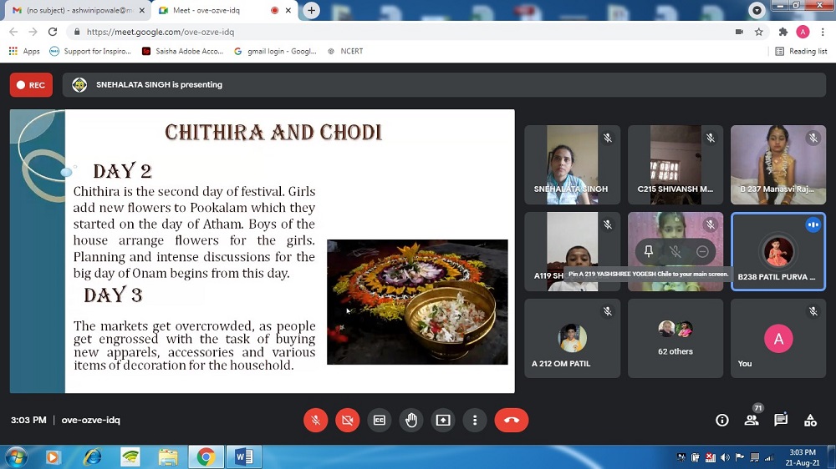
Task: Open the in-call chat panel
Action: (781, 420)
